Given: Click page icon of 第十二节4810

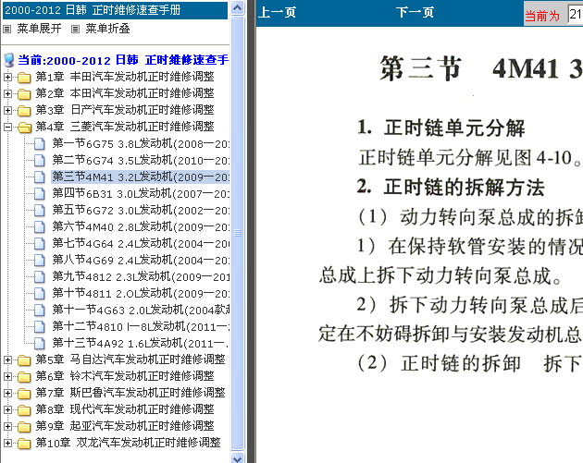Looking at the screenshot, I should [40, 327].
